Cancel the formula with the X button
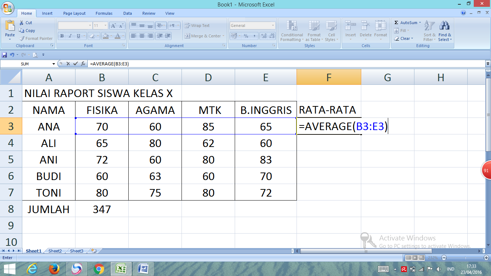491x276 pixels. point(68,63)
